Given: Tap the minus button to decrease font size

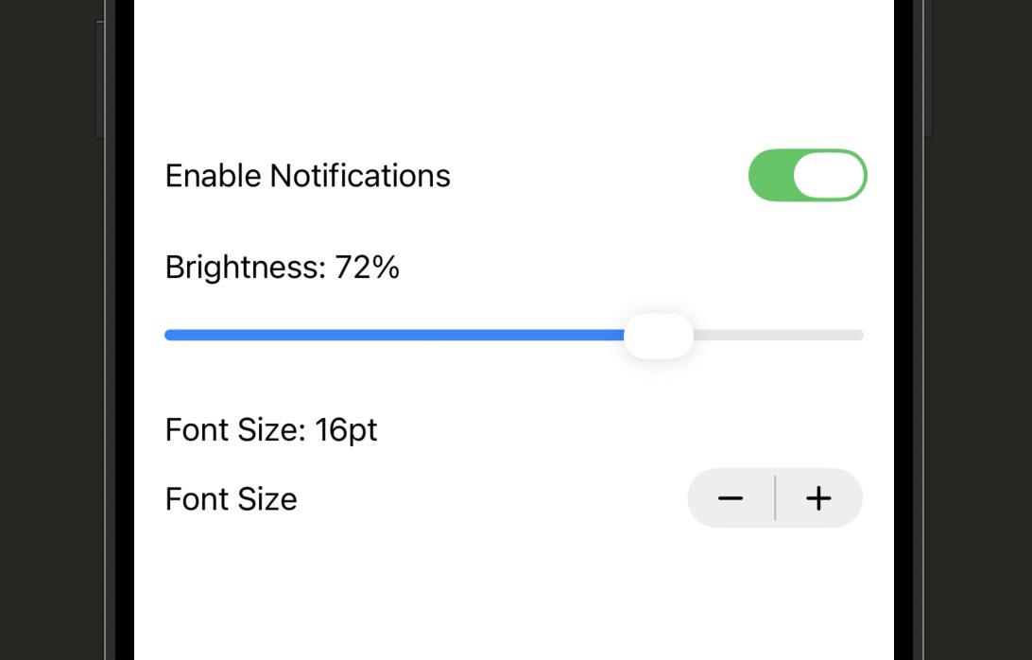Looking at the screenshot, I should (732, 498).
